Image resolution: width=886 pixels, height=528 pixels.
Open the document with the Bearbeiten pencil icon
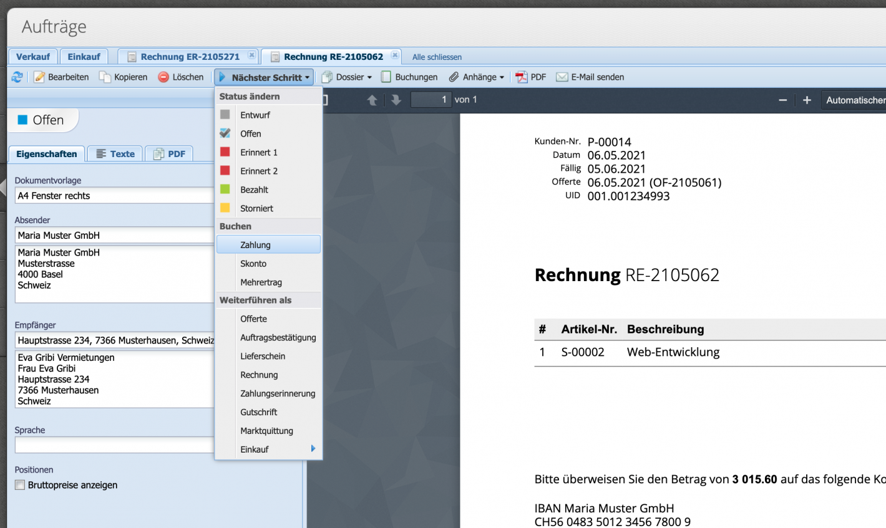[x=39, y=77]
